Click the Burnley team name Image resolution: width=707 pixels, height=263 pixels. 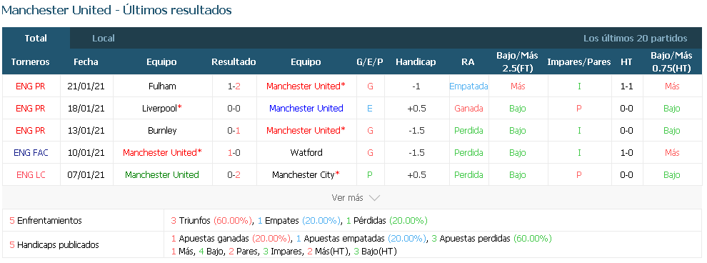click(162, 130)
